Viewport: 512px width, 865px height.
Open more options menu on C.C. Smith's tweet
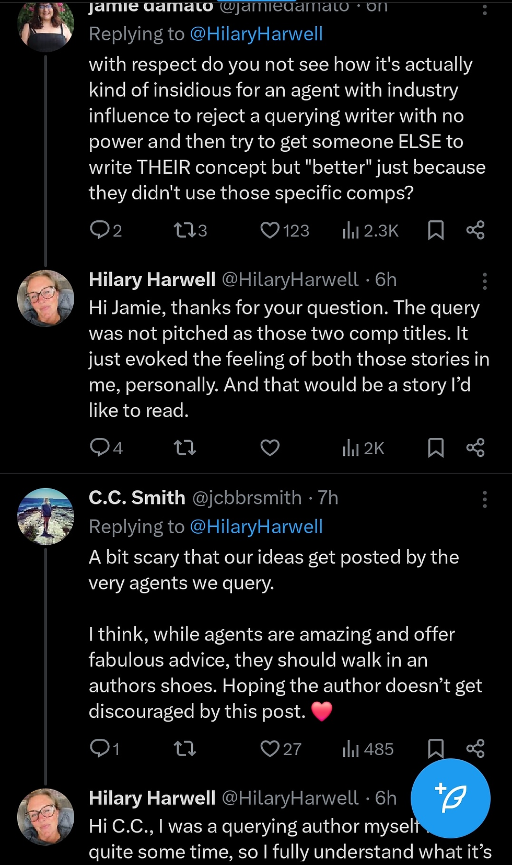[485, 499]
